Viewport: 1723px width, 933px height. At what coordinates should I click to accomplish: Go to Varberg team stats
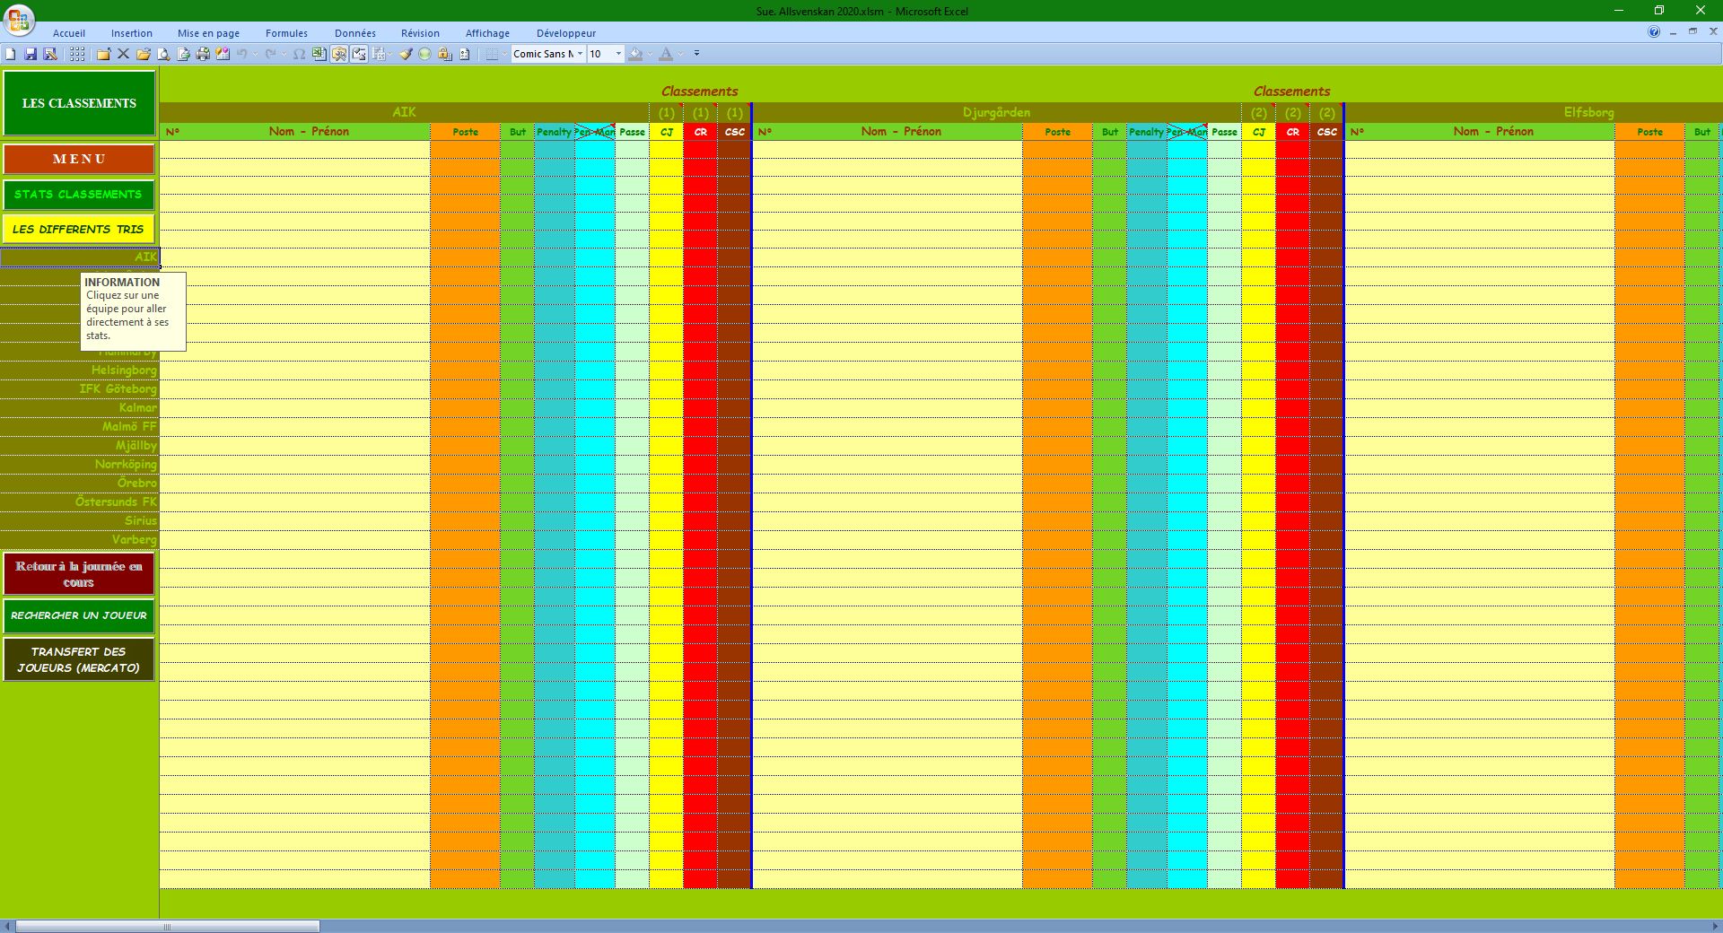80,539
